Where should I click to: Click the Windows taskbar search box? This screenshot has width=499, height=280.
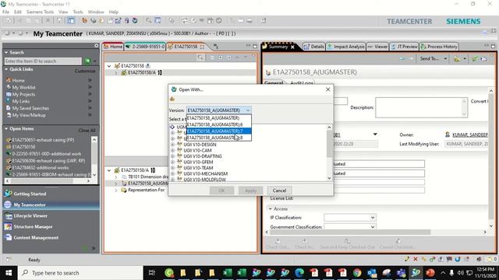click(80, 273)
